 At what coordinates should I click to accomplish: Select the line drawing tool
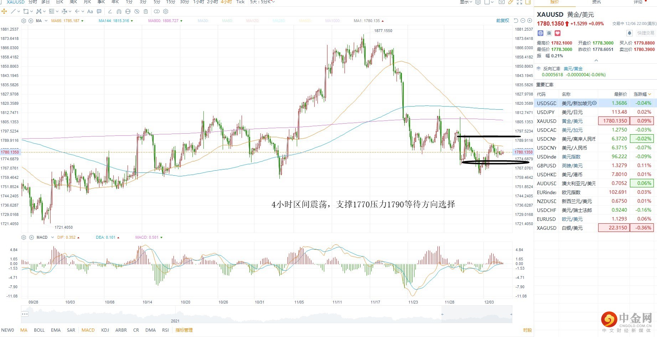[13, 11]
